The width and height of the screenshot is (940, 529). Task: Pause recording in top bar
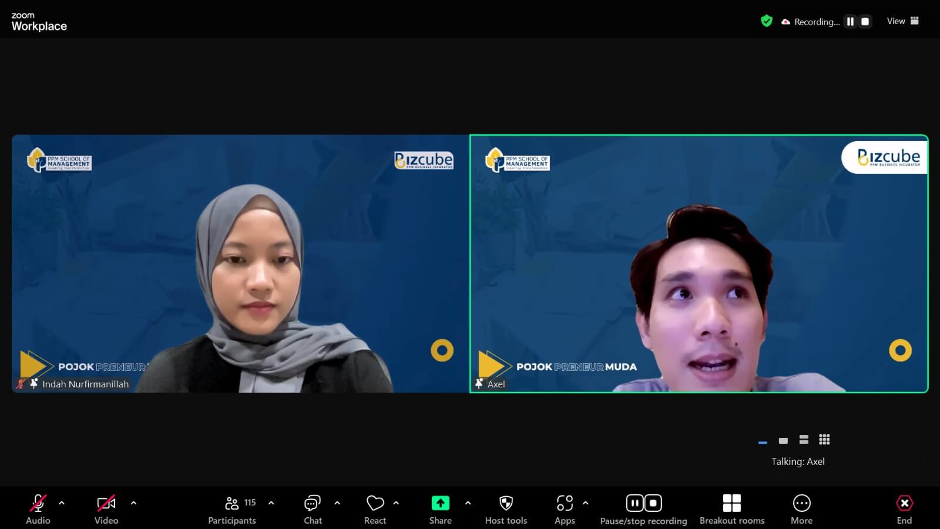coord(850,22)
